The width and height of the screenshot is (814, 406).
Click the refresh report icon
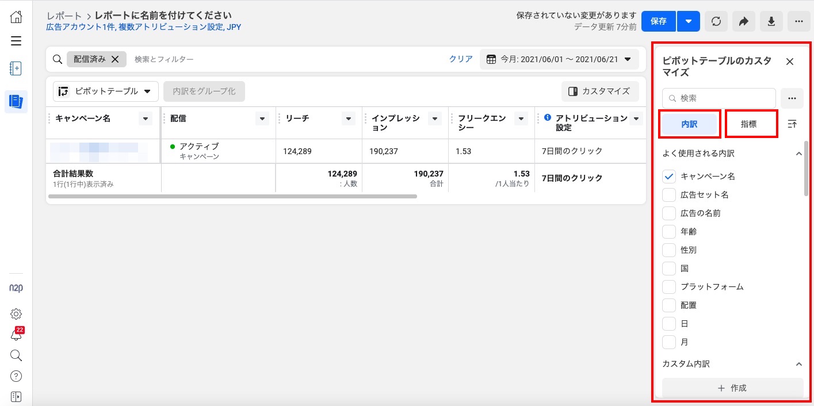[716, 21]
